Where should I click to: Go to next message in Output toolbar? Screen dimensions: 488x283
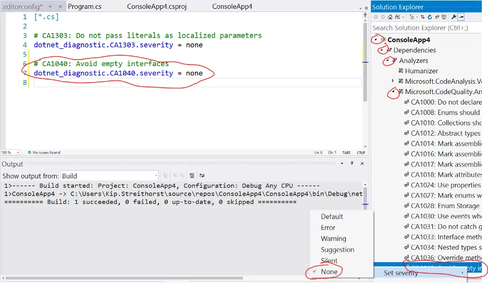click(182, 175)
